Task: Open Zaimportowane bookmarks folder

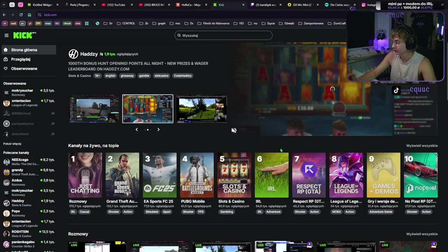Action: point(311,23)
